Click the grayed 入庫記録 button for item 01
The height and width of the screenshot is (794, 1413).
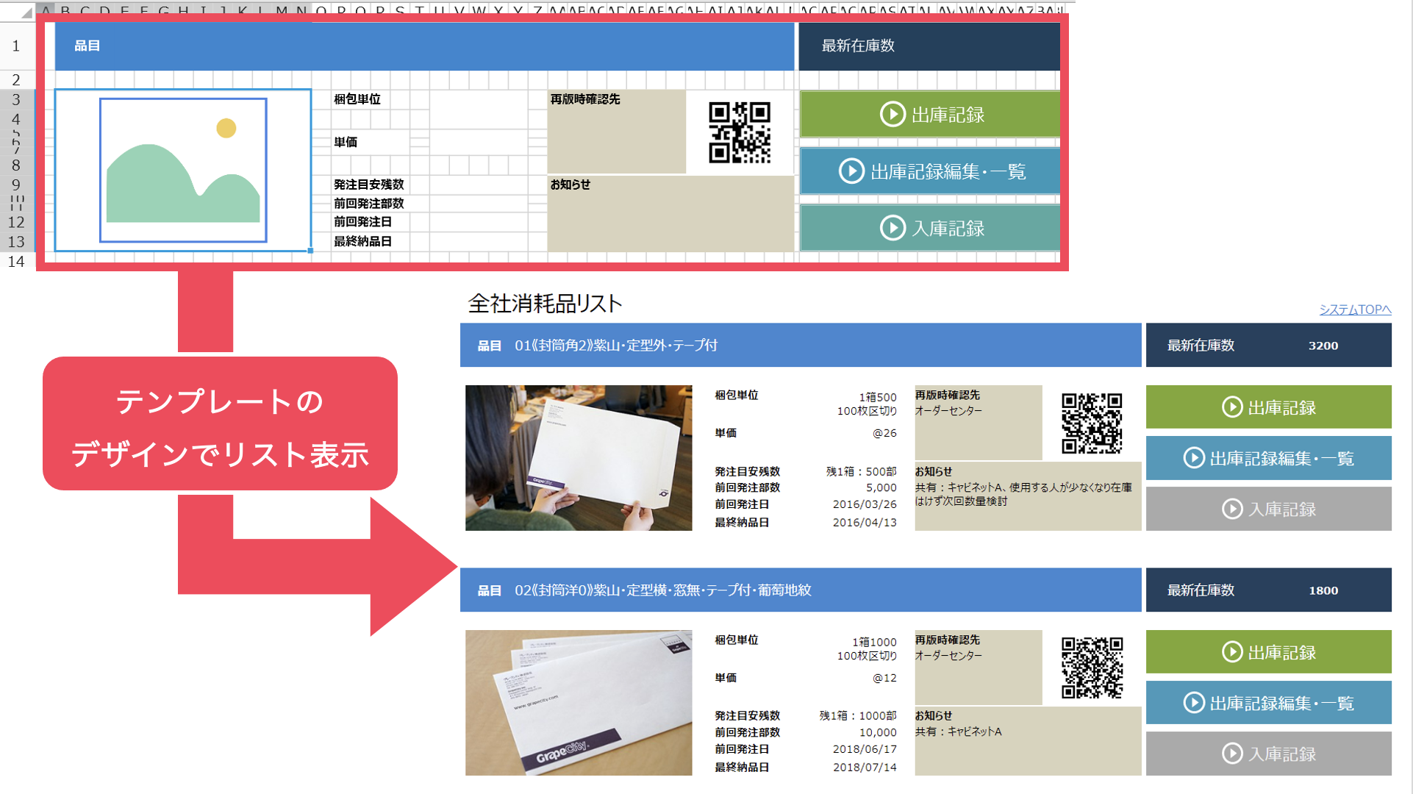tap(1268, 509)
